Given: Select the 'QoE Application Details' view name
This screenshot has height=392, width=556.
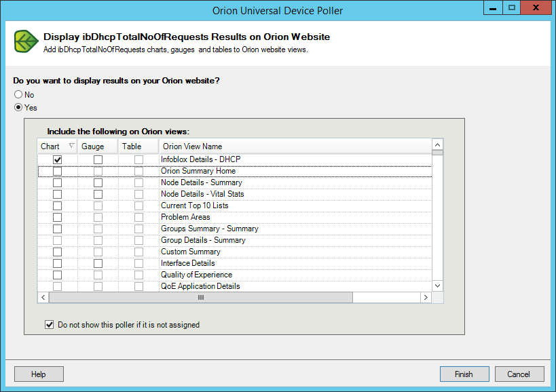Looking at the screenshot, I should tap(200, 286).
